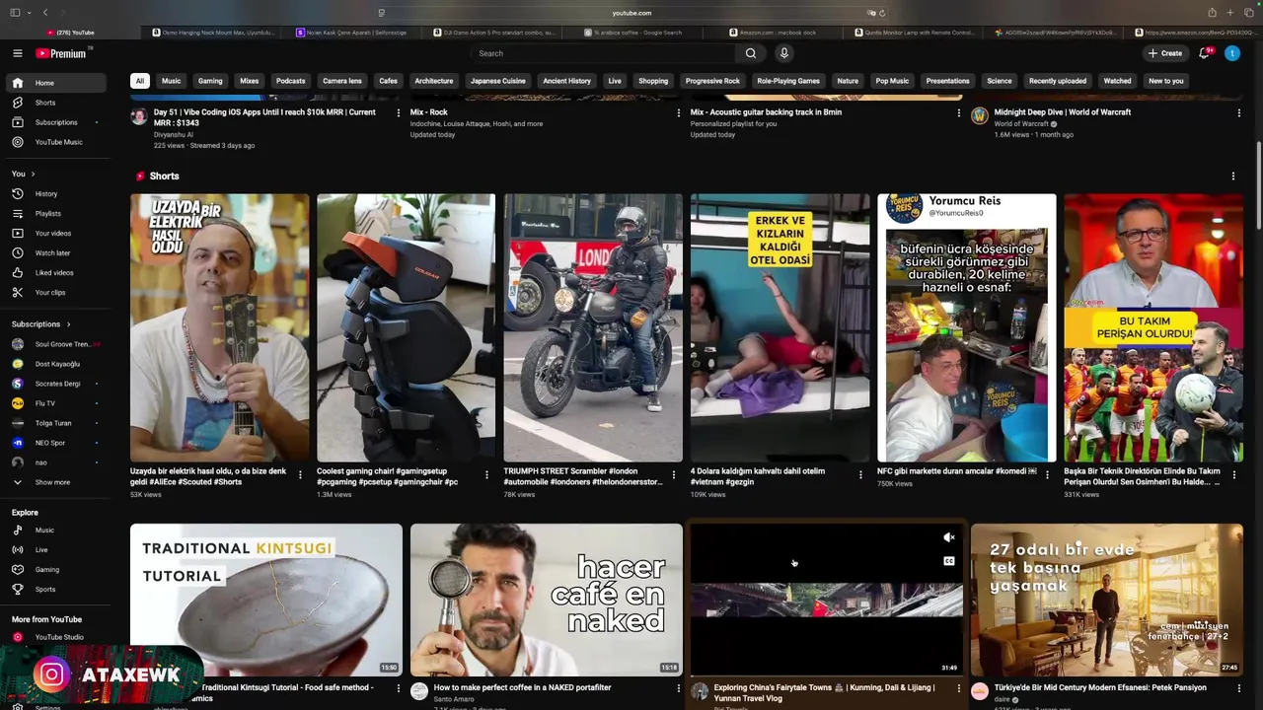Open 27 odalı bir evde thumbnail
This screenshot has height=710, width=1263.
pos(1107,600)
